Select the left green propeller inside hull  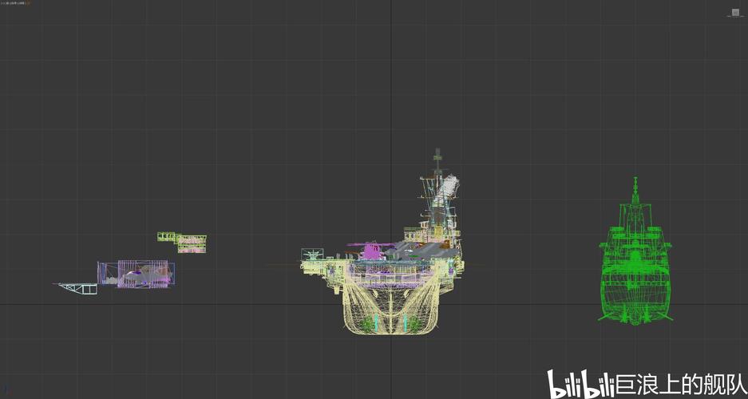pyautogui.click(x=368, y=323)
